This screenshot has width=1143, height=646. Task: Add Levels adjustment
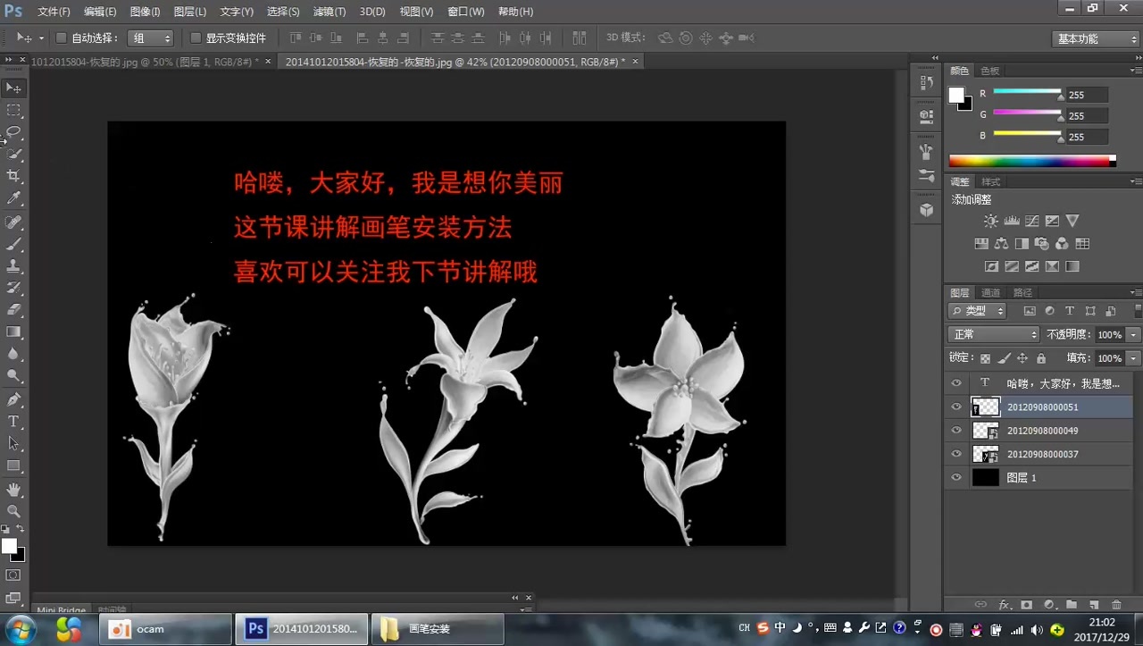pos(1012,221)
